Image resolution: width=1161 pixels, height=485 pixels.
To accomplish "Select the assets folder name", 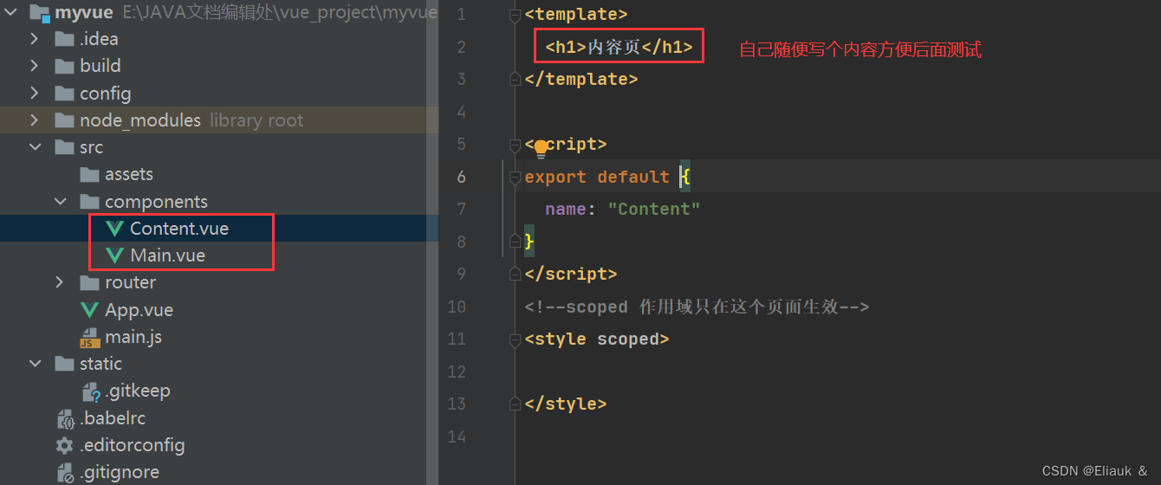I will (129, 174).
